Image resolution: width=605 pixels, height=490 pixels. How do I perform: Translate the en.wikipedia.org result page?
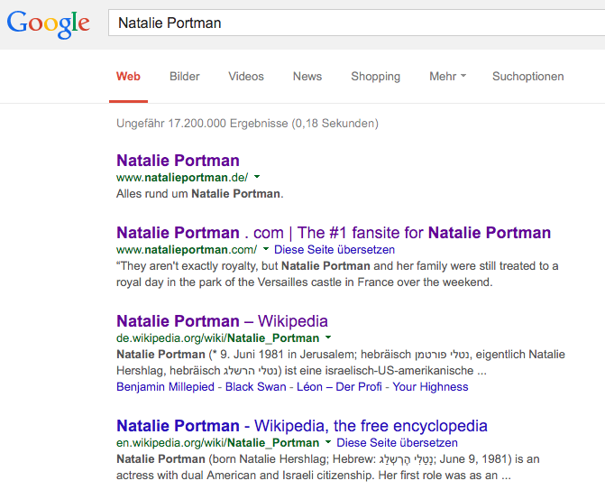pyautogui.click(x=398, y=443)
